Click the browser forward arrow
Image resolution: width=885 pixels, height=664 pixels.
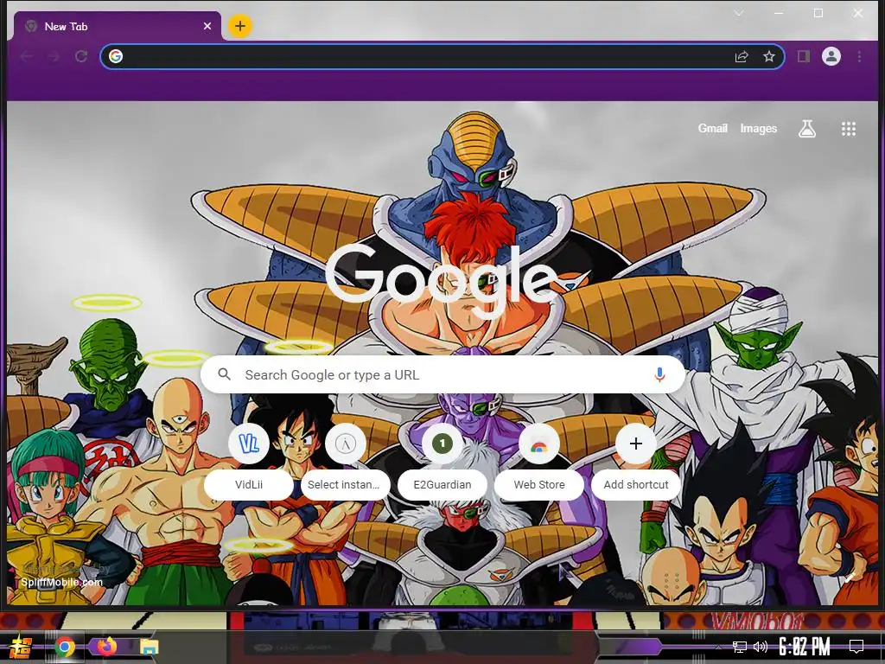[54, 56]
